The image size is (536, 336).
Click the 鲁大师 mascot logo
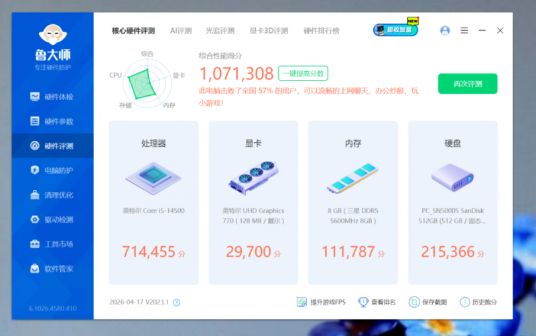coord(53,35)
